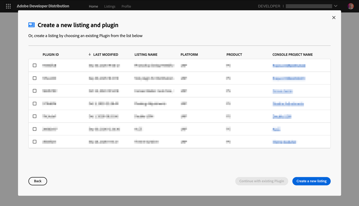Click the sort arrow next to LAST MODIFIED
Viewport: 359px width, 206px height.
pos(89,54)
